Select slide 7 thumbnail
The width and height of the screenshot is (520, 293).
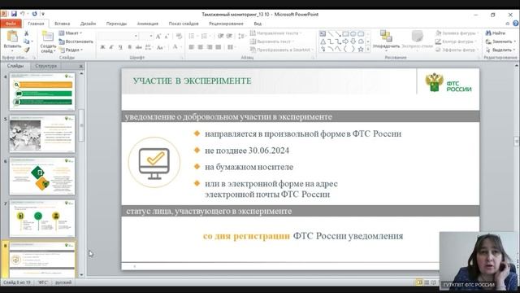(42, 218)
